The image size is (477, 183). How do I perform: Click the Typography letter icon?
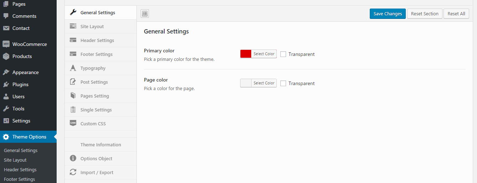[73, 68]
